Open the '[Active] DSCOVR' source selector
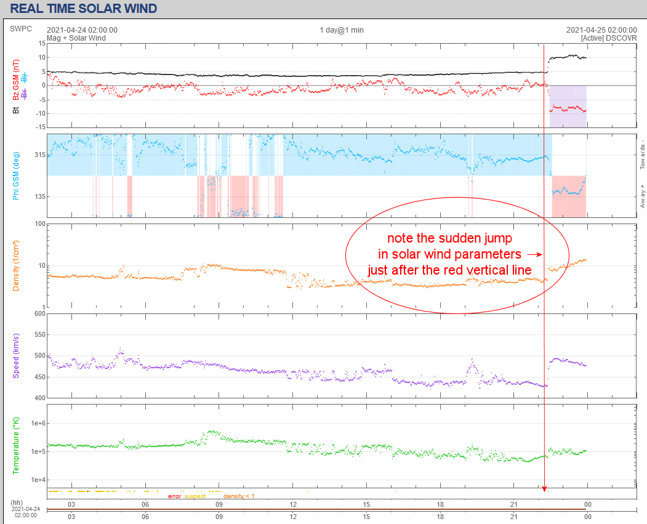The image size is (647, 524). pyautogui.click(x=608, y=38)
